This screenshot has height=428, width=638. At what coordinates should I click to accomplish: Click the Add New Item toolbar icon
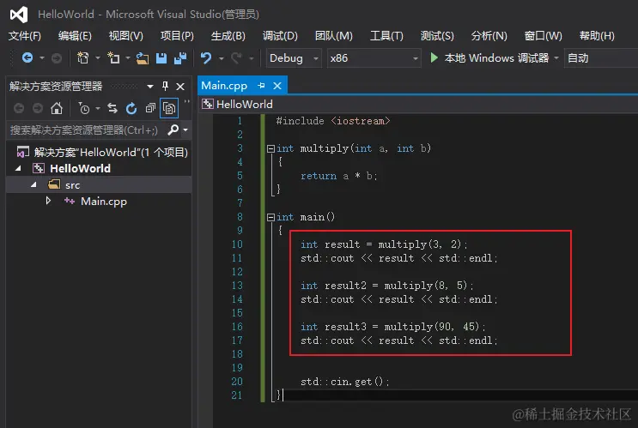[x=113, y=58]
